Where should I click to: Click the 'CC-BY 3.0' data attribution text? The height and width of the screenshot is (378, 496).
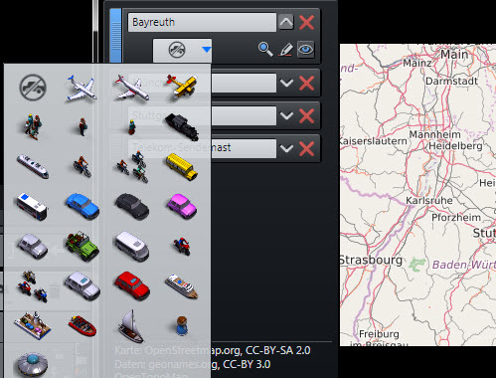point(247,364)
